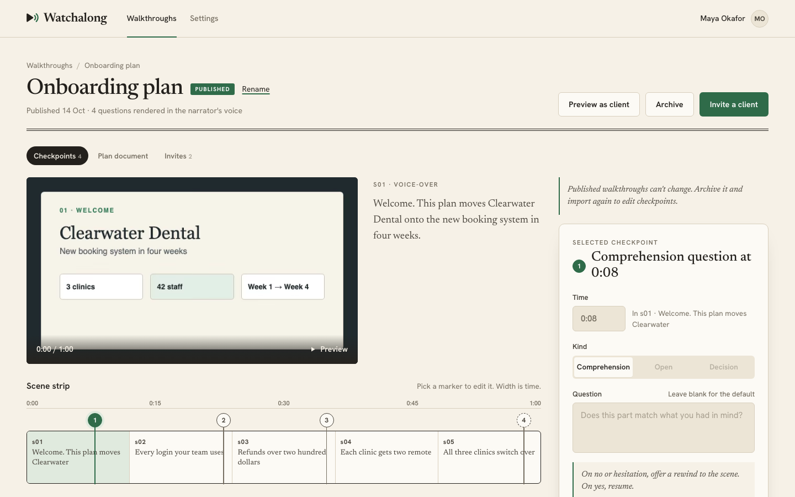Select checkpoint marker 1 on timeline
This screenshot has height=497, width=795.
(x=95, y=420)
